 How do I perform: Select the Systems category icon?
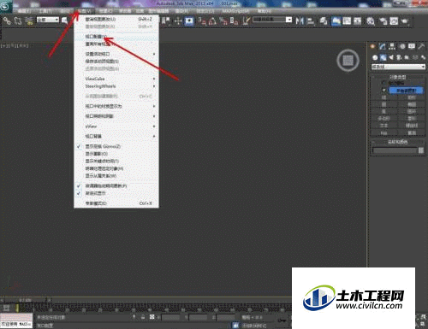[x=423, y=57]
